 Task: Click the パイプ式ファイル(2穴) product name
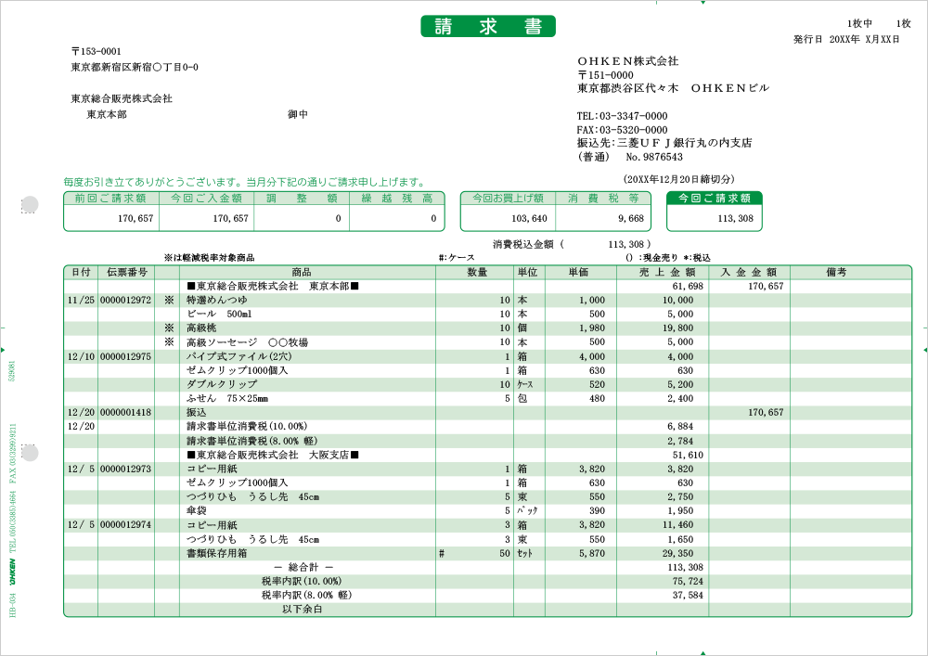click(239, 356)
